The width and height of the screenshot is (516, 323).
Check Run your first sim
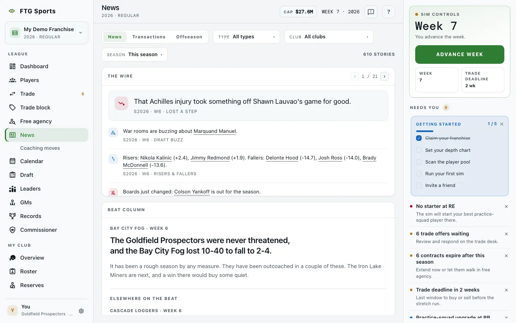419,174
